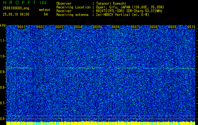Image resolution: width=198 pixels, height=125 pixels.
Task: Click the 1.1 kHz axis label
Action: [3, 41]
